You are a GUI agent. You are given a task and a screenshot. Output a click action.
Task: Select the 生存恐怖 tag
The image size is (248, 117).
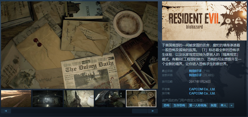tap(179, 105)
